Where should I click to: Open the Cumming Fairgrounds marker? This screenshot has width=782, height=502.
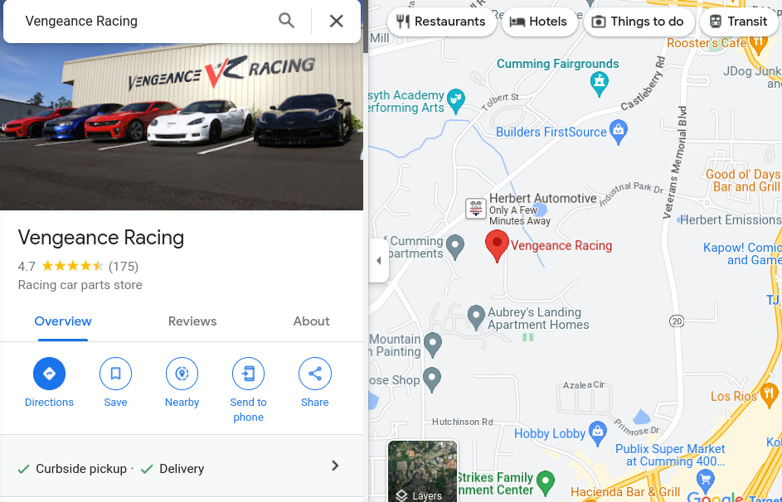tap(599, 84)
